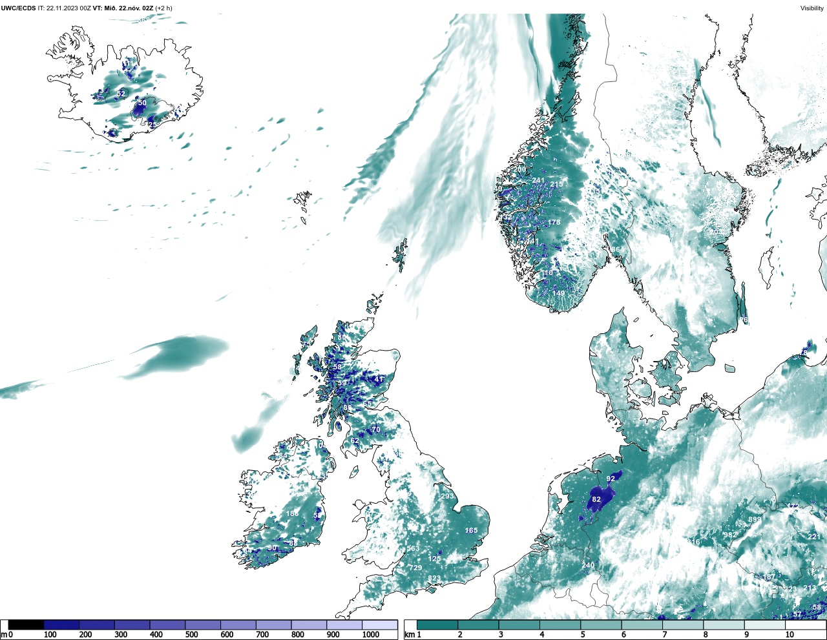Click the black 0–100 m legend swatch

click(x=26, y=625)
